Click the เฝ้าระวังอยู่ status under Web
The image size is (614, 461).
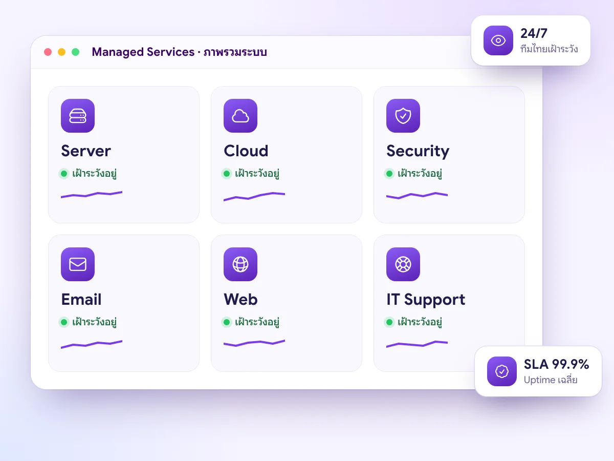coord(257,322)
